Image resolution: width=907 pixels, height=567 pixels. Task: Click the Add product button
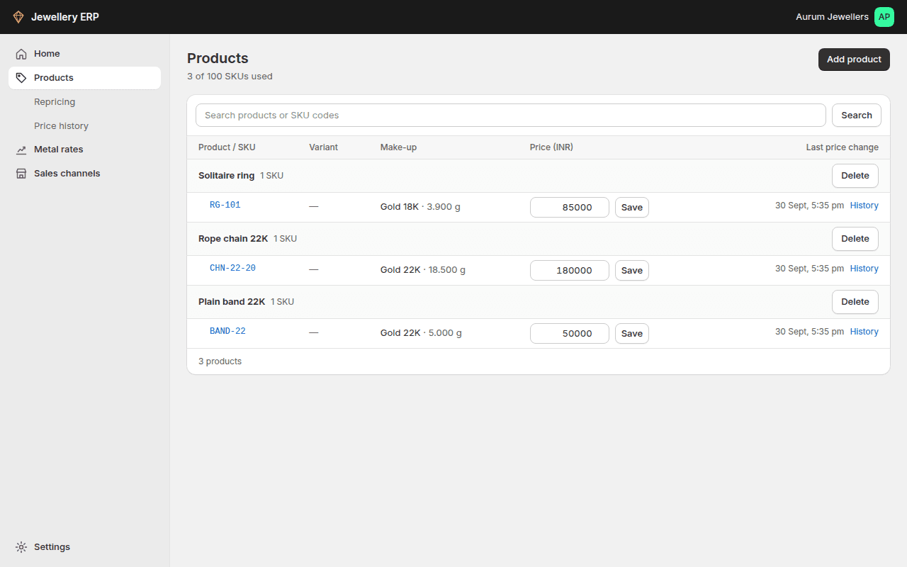point(854,60)
